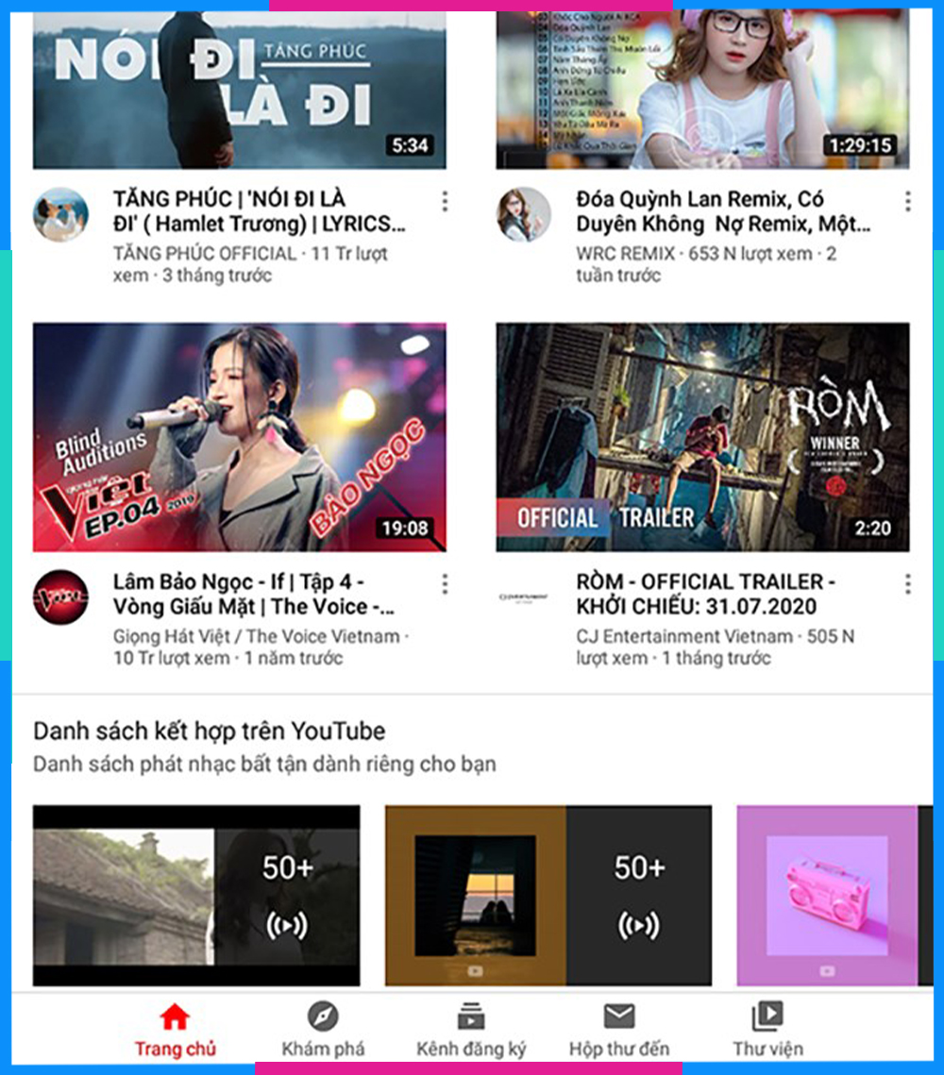Open the first 50+ mix with old rooftop
This screenshot has width=944, height=1075.
tap(196, 896)
